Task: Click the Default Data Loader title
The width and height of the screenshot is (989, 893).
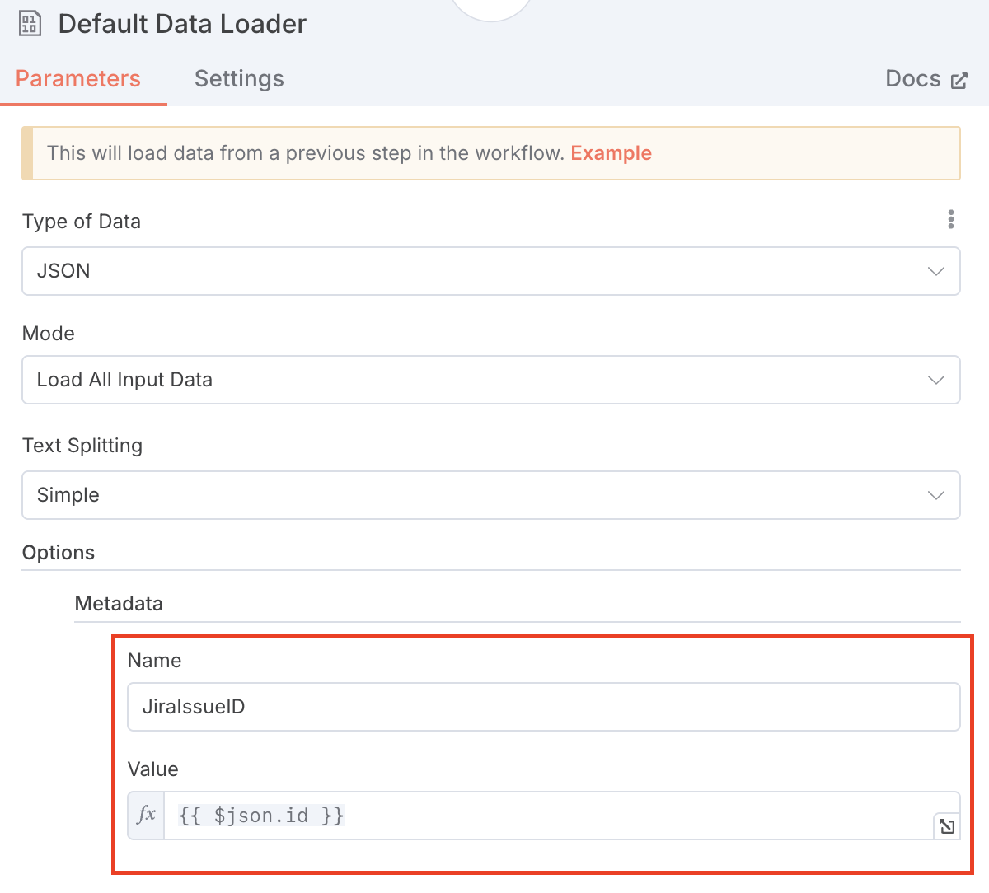Action: point(181,23)
